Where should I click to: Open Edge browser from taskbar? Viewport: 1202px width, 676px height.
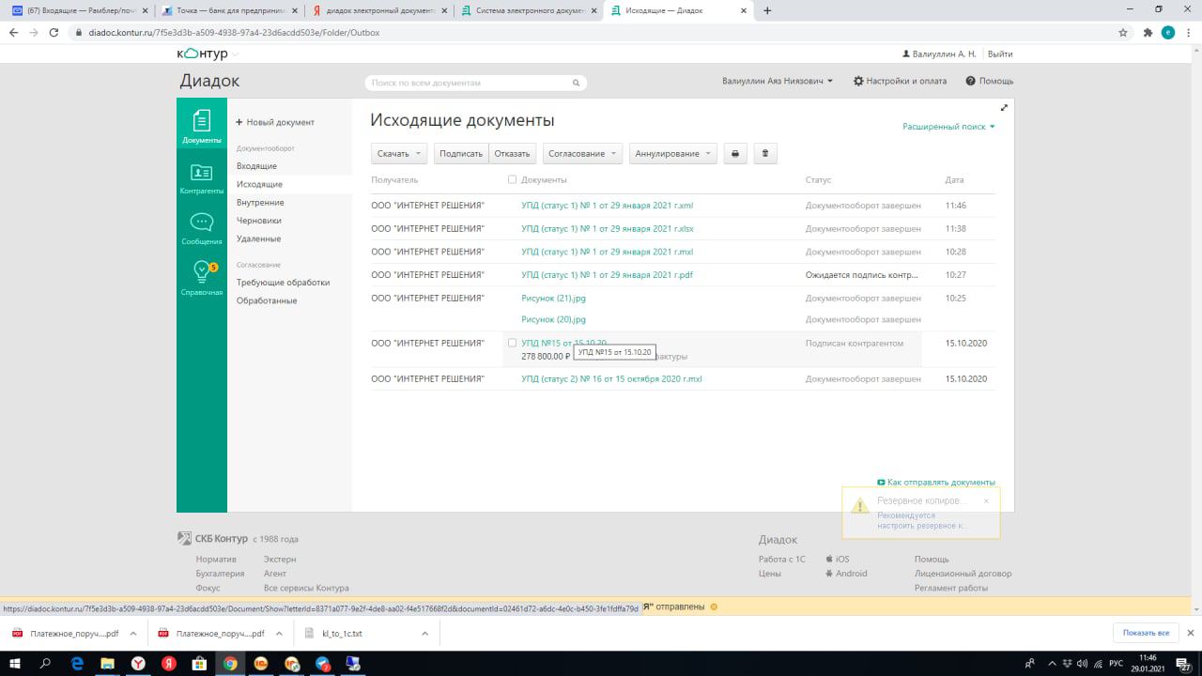pos(77,663)
